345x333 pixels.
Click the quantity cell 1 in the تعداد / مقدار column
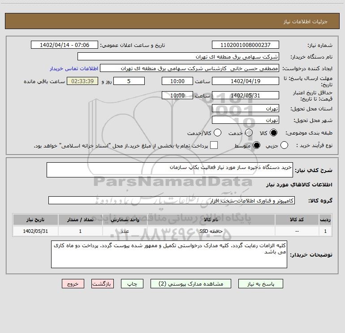tap(80, 231)
